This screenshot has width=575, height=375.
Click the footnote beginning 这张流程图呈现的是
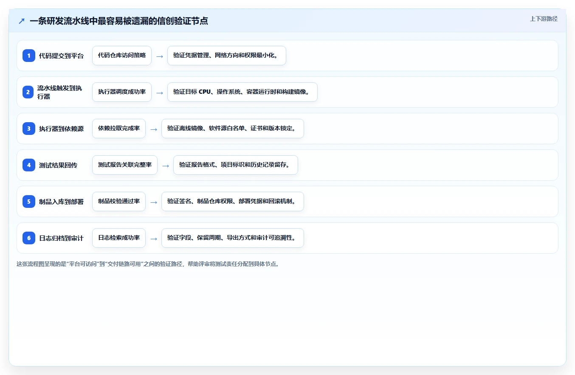[x=148, y=264]
